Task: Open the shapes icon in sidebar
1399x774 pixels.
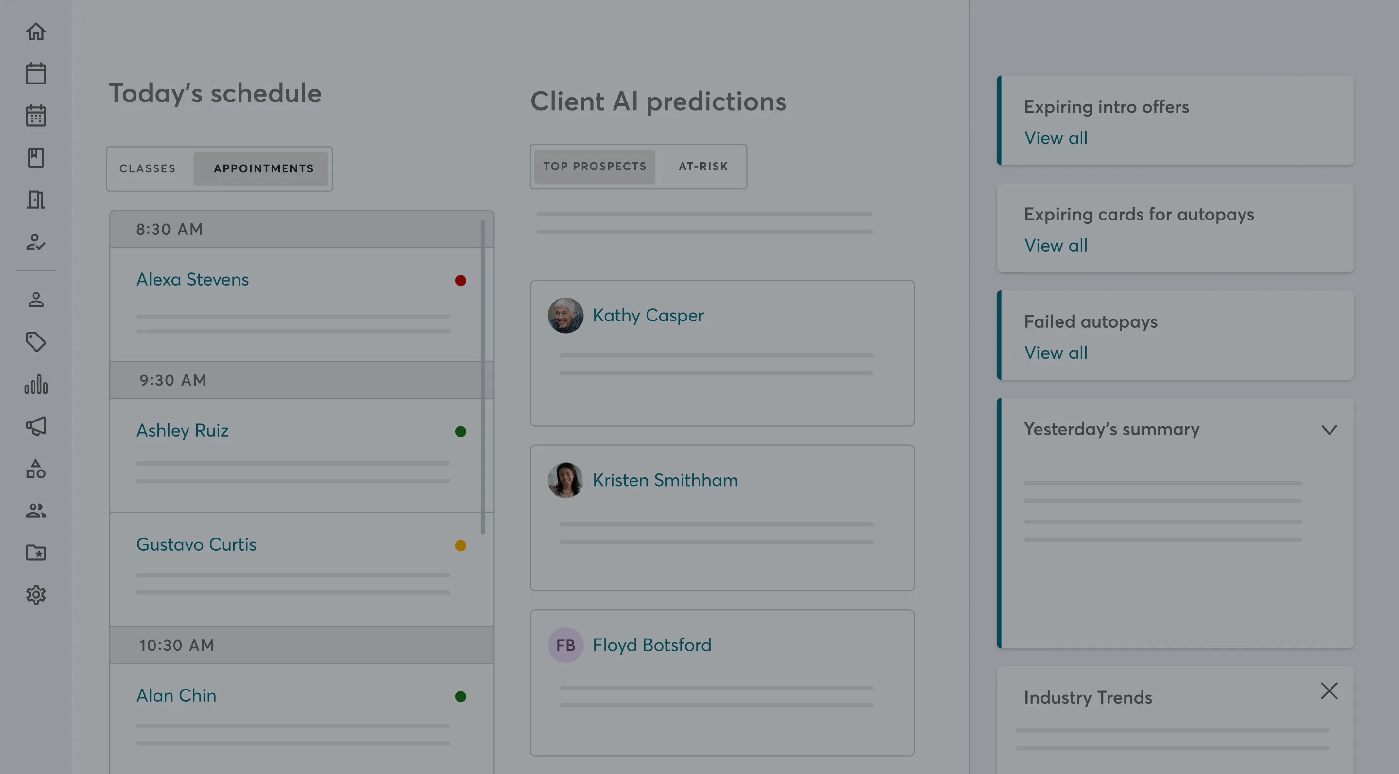Action: (36, 469)
